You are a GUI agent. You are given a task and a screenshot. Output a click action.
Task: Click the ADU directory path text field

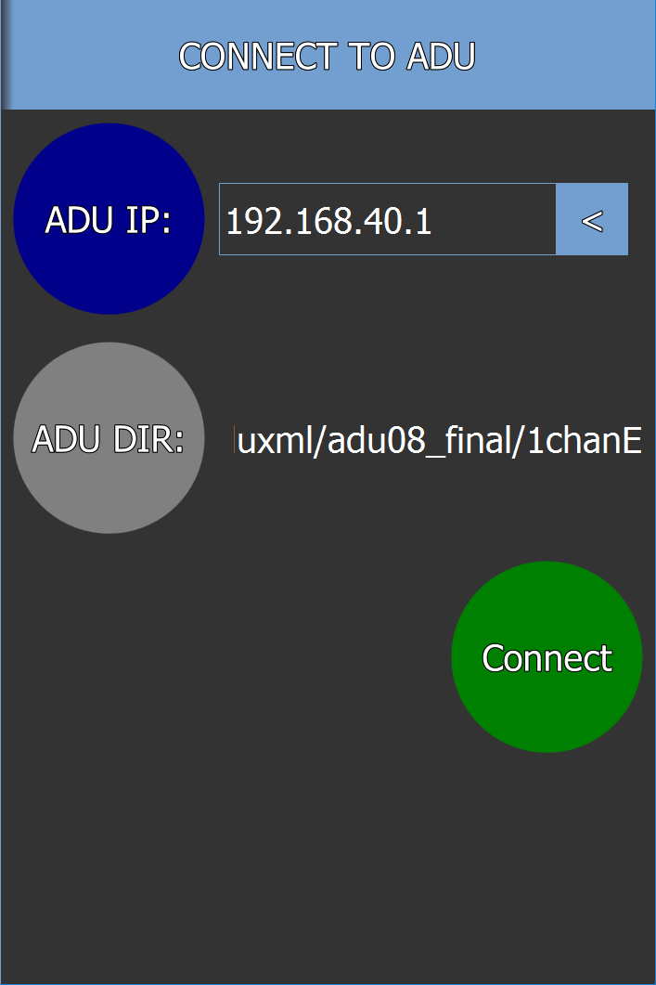point(438,438)
